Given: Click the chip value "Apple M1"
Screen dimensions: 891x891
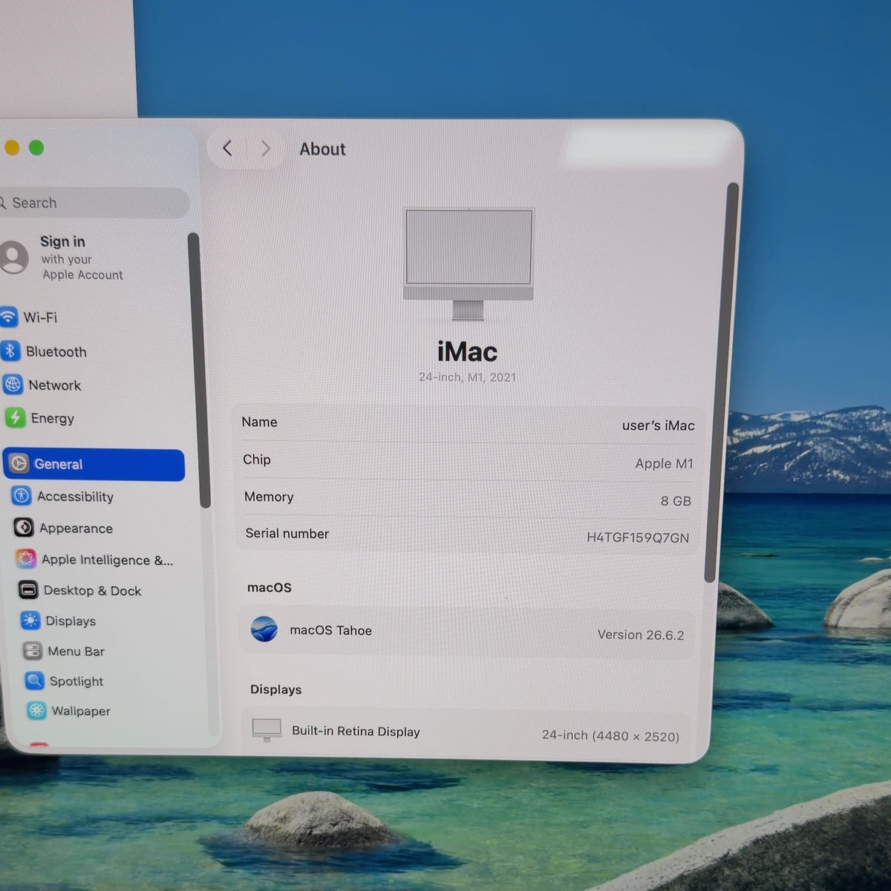Looking at the screenshot, I should [x=664, y=463].
